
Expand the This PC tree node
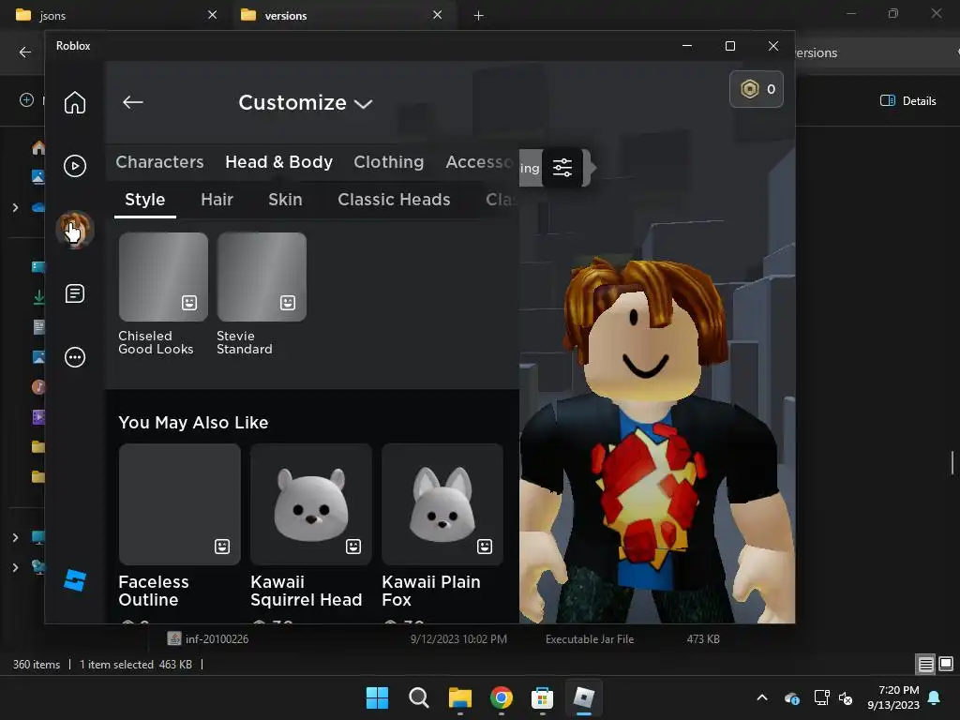point(15,537)
